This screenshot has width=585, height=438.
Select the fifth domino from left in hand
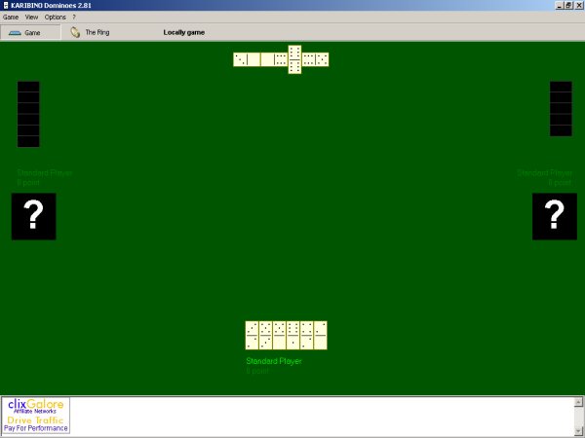(306, 335)
